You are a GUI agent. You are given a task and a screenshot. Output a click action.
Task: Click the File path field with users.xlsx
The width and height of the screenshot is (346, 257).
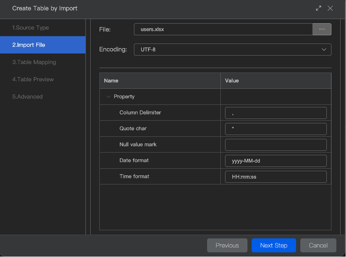click(223, 29)
